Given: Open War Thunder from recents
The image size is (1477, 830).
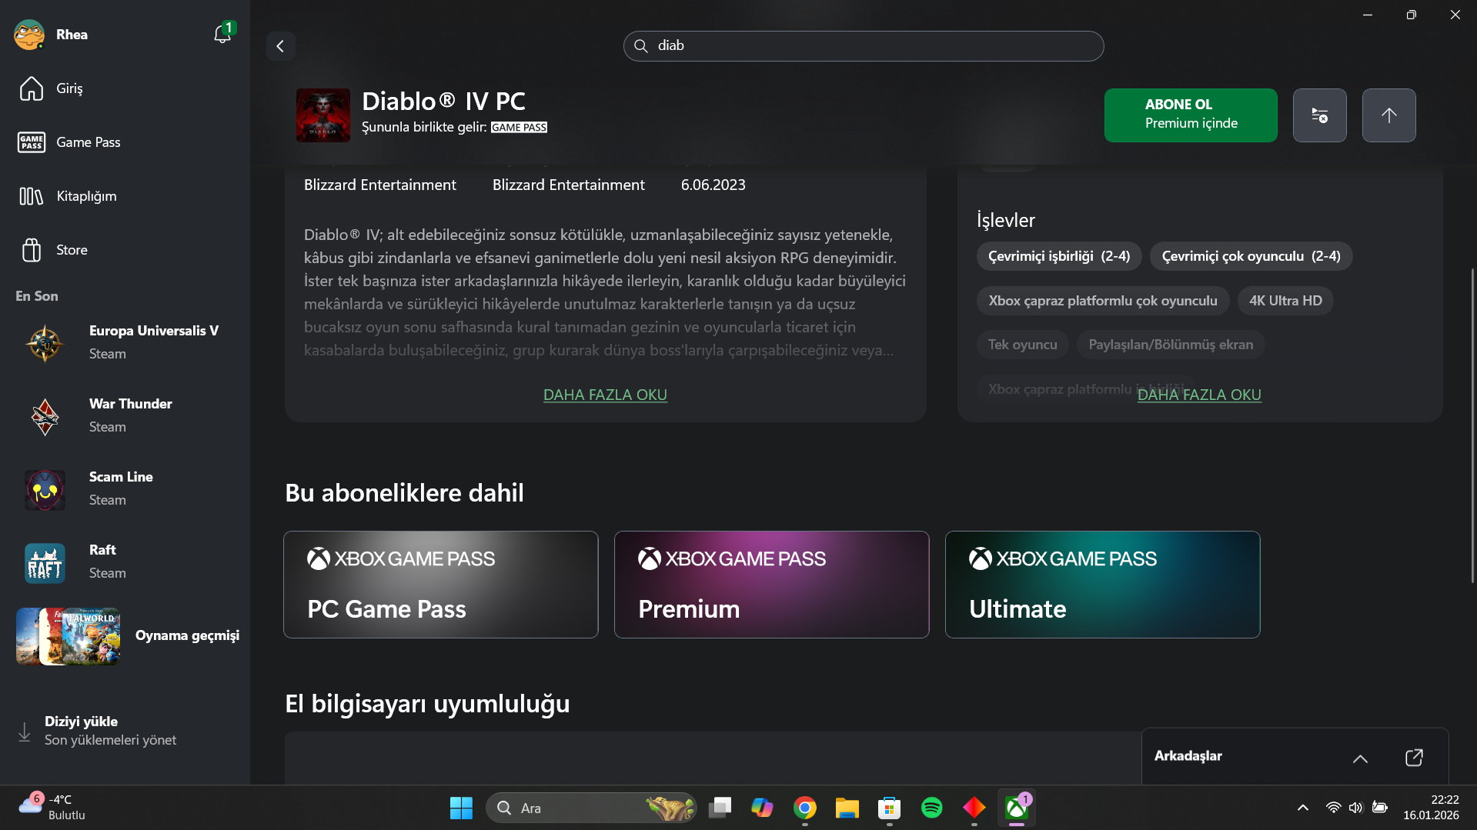Looking at the screenshot, I should click(125, 415).
